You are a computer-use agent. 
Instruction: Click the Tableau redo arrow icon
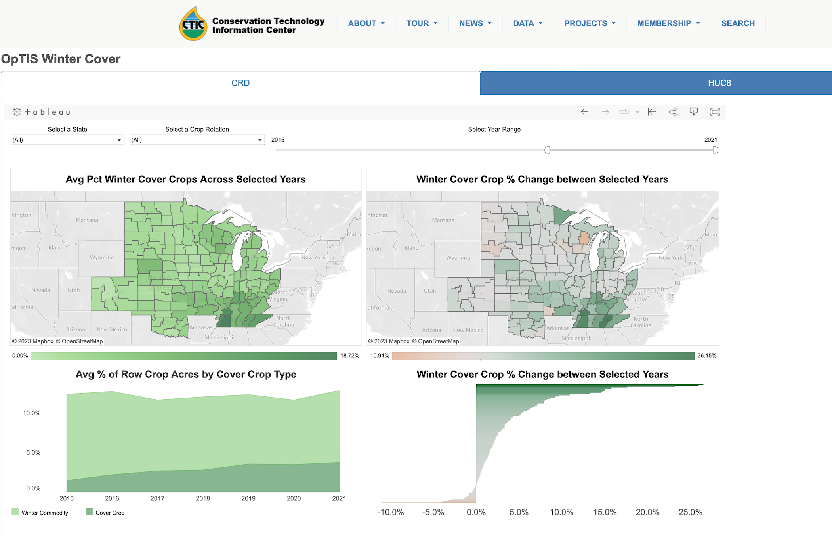[x=605, y=112]
